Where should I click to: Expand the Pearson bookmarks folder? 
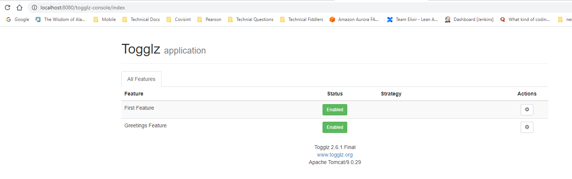coord(209,19)
